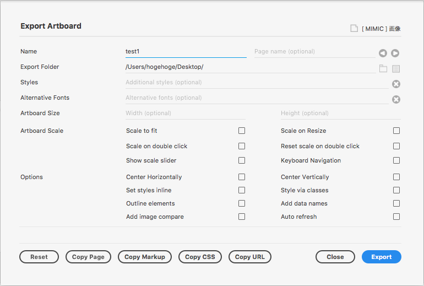Tick the Add image compare checkbox
The height and width of the screenshot is (286, 424).
[x=242, y=217]
